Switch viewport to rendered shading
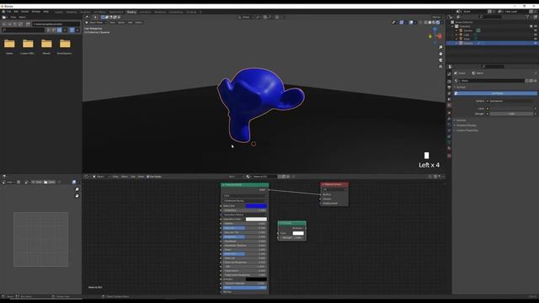The height and width of the screenshot is (303, 539). (438, 23)
